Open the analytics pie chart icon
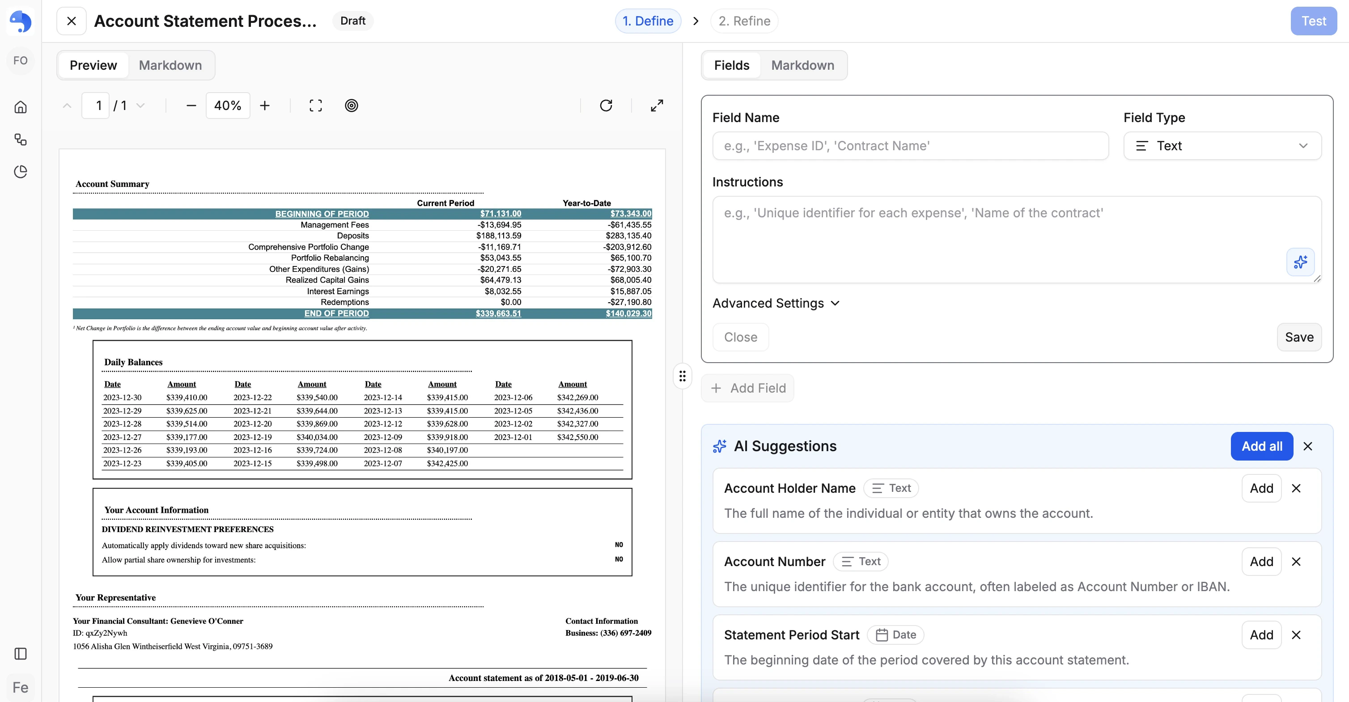 pyautogui.click(x=21, y=172)
